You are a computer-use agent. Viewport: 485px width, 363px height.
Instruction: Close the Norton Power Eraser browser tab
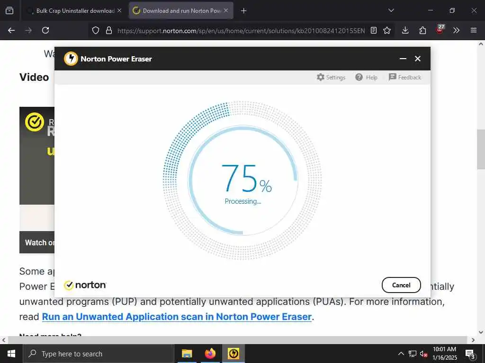(x=226, y=10)
